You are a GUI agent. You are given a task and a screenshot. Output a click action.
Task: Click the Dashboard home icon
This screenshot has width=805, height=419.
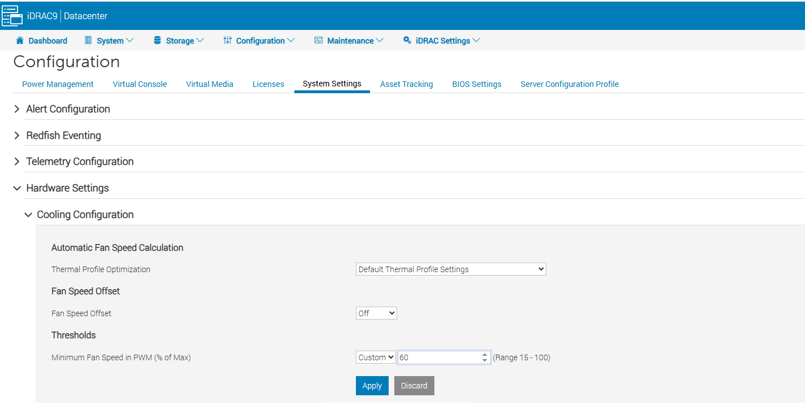(20, 41)
